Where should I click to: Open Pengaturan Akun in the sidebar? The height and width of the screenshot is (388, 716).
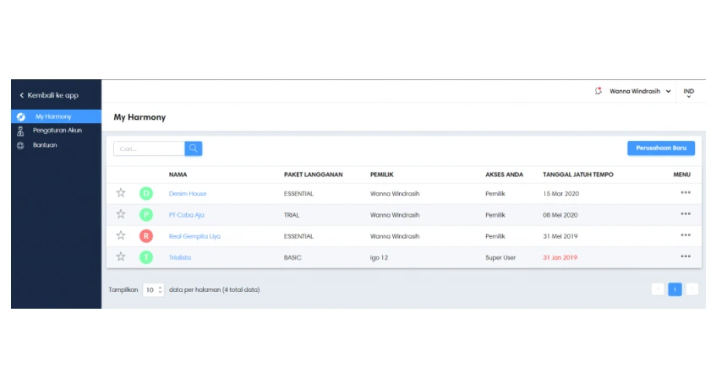click(x=56, y=131)
